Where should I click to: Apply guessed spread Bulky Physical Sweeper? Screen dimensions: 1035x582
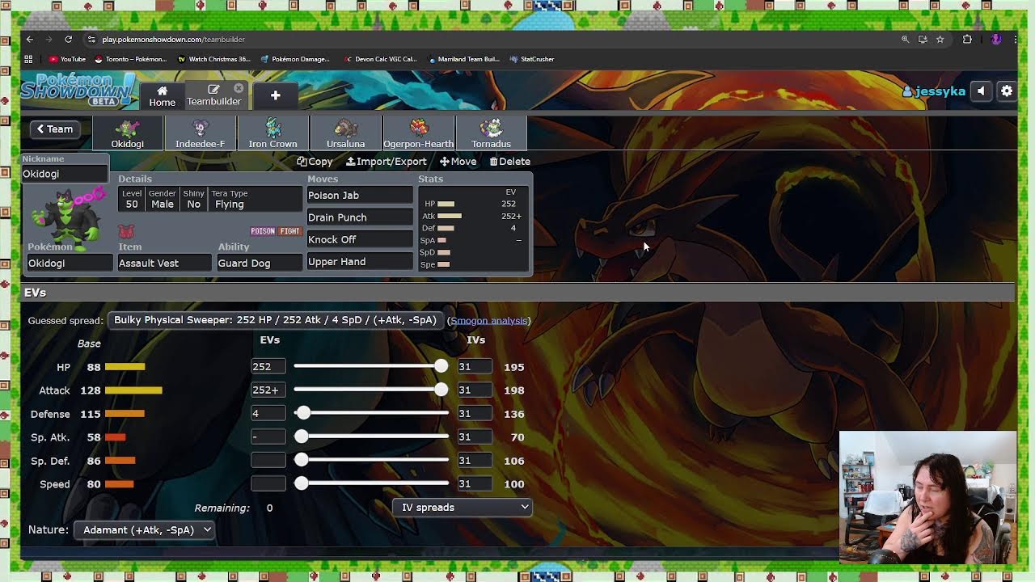(x=275, y=320)
